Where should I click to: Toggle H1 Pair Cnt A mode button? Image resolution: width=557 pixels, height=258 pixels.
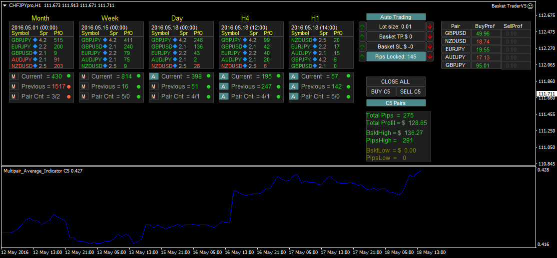293,96
